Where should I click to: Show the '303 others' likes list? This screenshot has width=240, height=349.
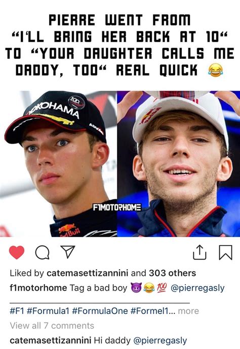click(x=173, y=273)
